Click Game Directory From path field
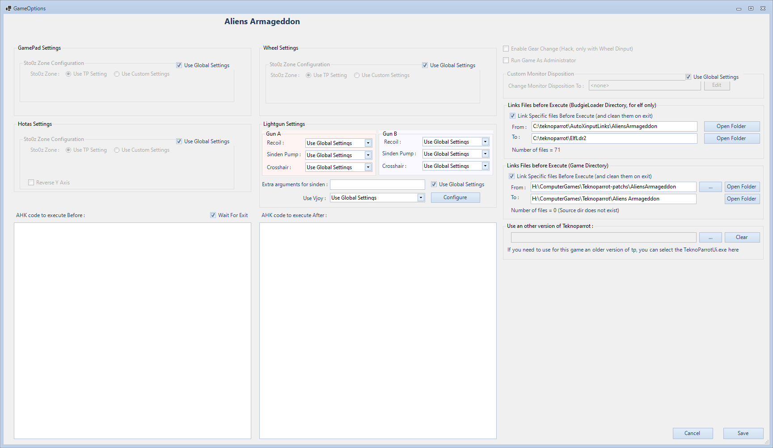Viewport: 773px width, 448px height. [613, 187]
